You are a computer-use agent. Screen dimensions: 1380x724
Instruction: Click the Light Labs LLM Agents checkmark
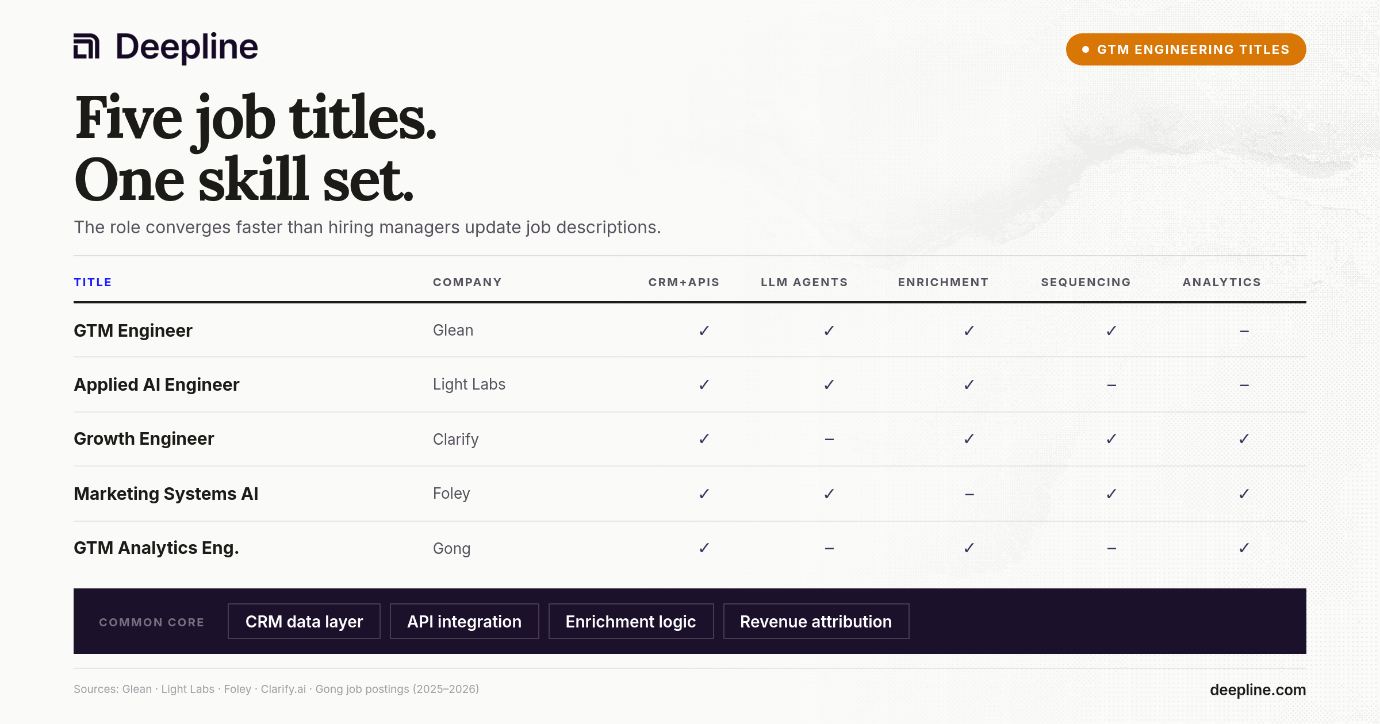[x=829, y=384]
